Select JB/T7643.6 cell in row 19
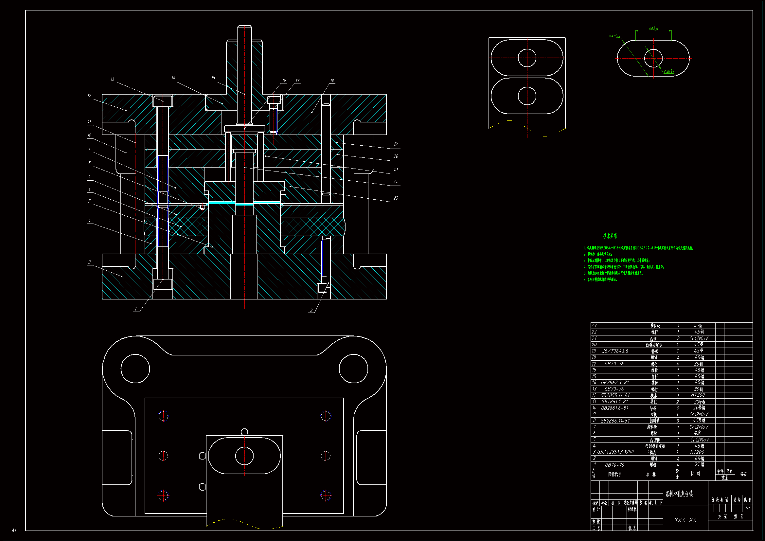 coord(615,351)
